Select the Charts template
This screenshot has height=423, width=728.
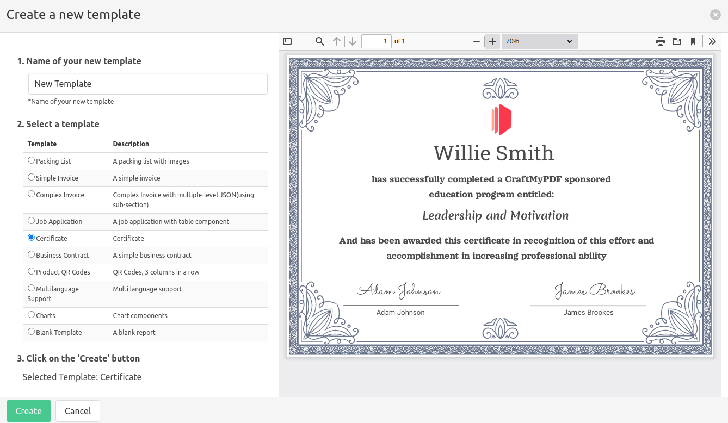[31, 315]
